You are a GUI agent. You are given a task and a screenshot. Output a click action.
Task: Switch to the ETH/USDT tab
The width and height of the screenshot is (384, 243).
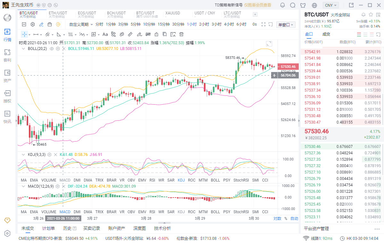(58, 14)
